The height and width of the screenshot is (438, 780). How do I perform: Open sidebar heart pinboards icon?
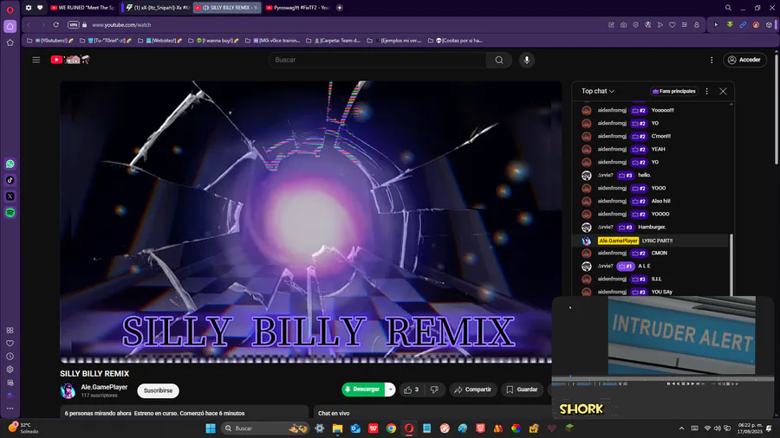[10, 344]
